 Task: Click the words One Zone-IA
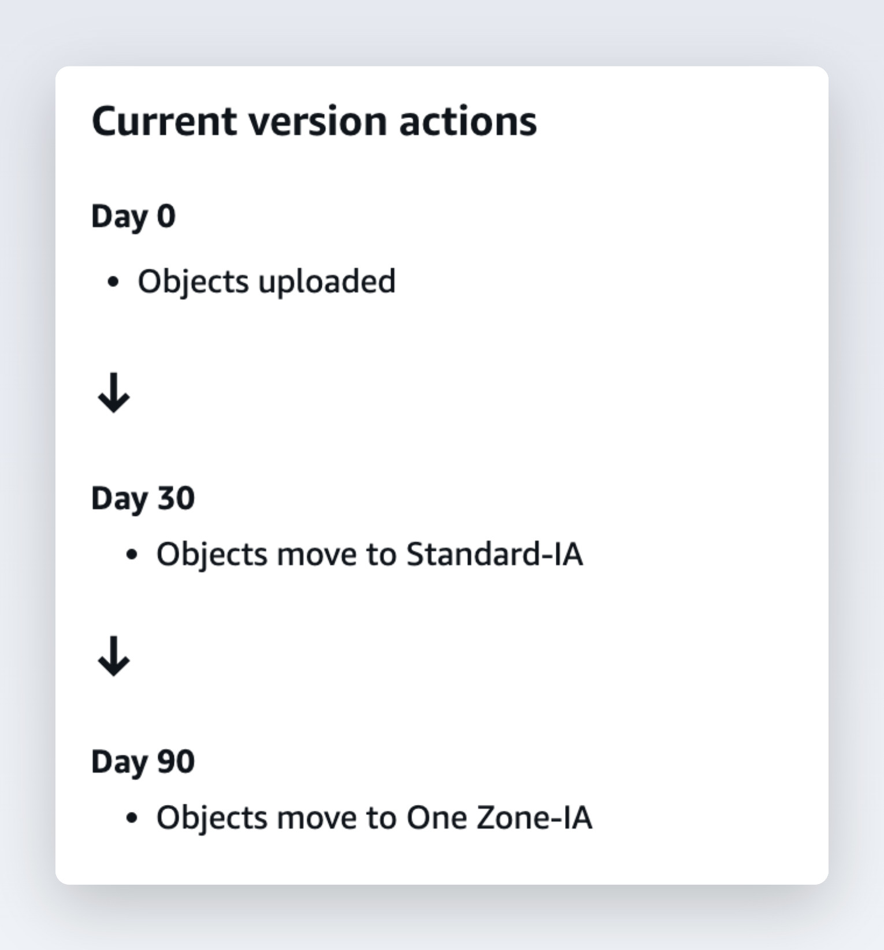(x=499, y=818)
